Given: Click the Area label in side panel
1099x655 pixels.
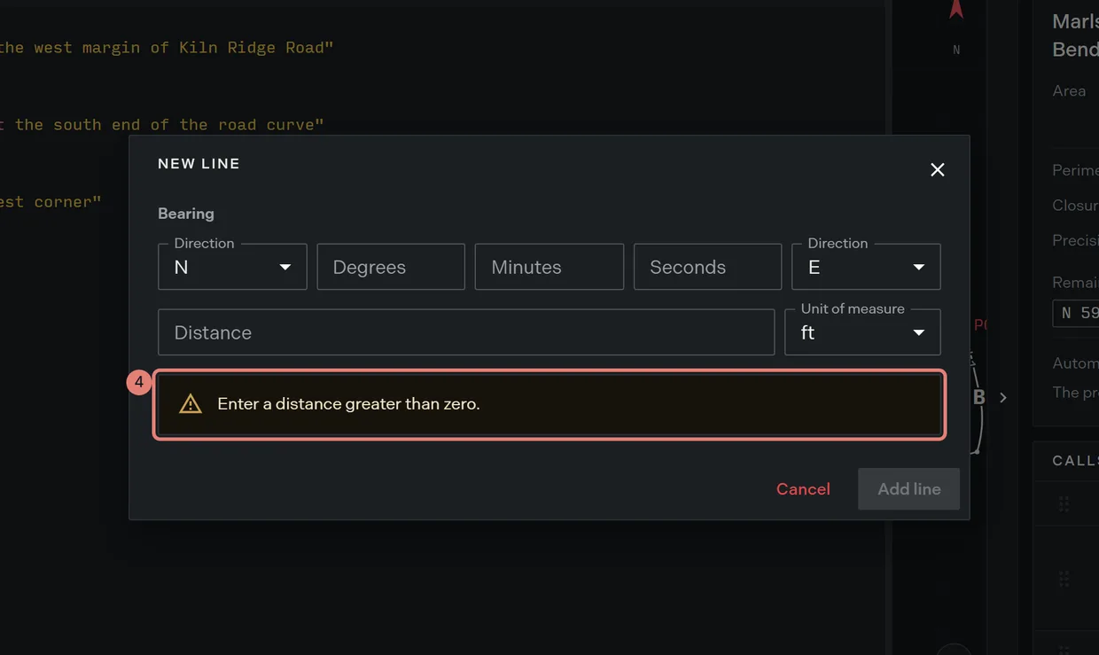Looking at the screenshot, I should [1069, 90].
